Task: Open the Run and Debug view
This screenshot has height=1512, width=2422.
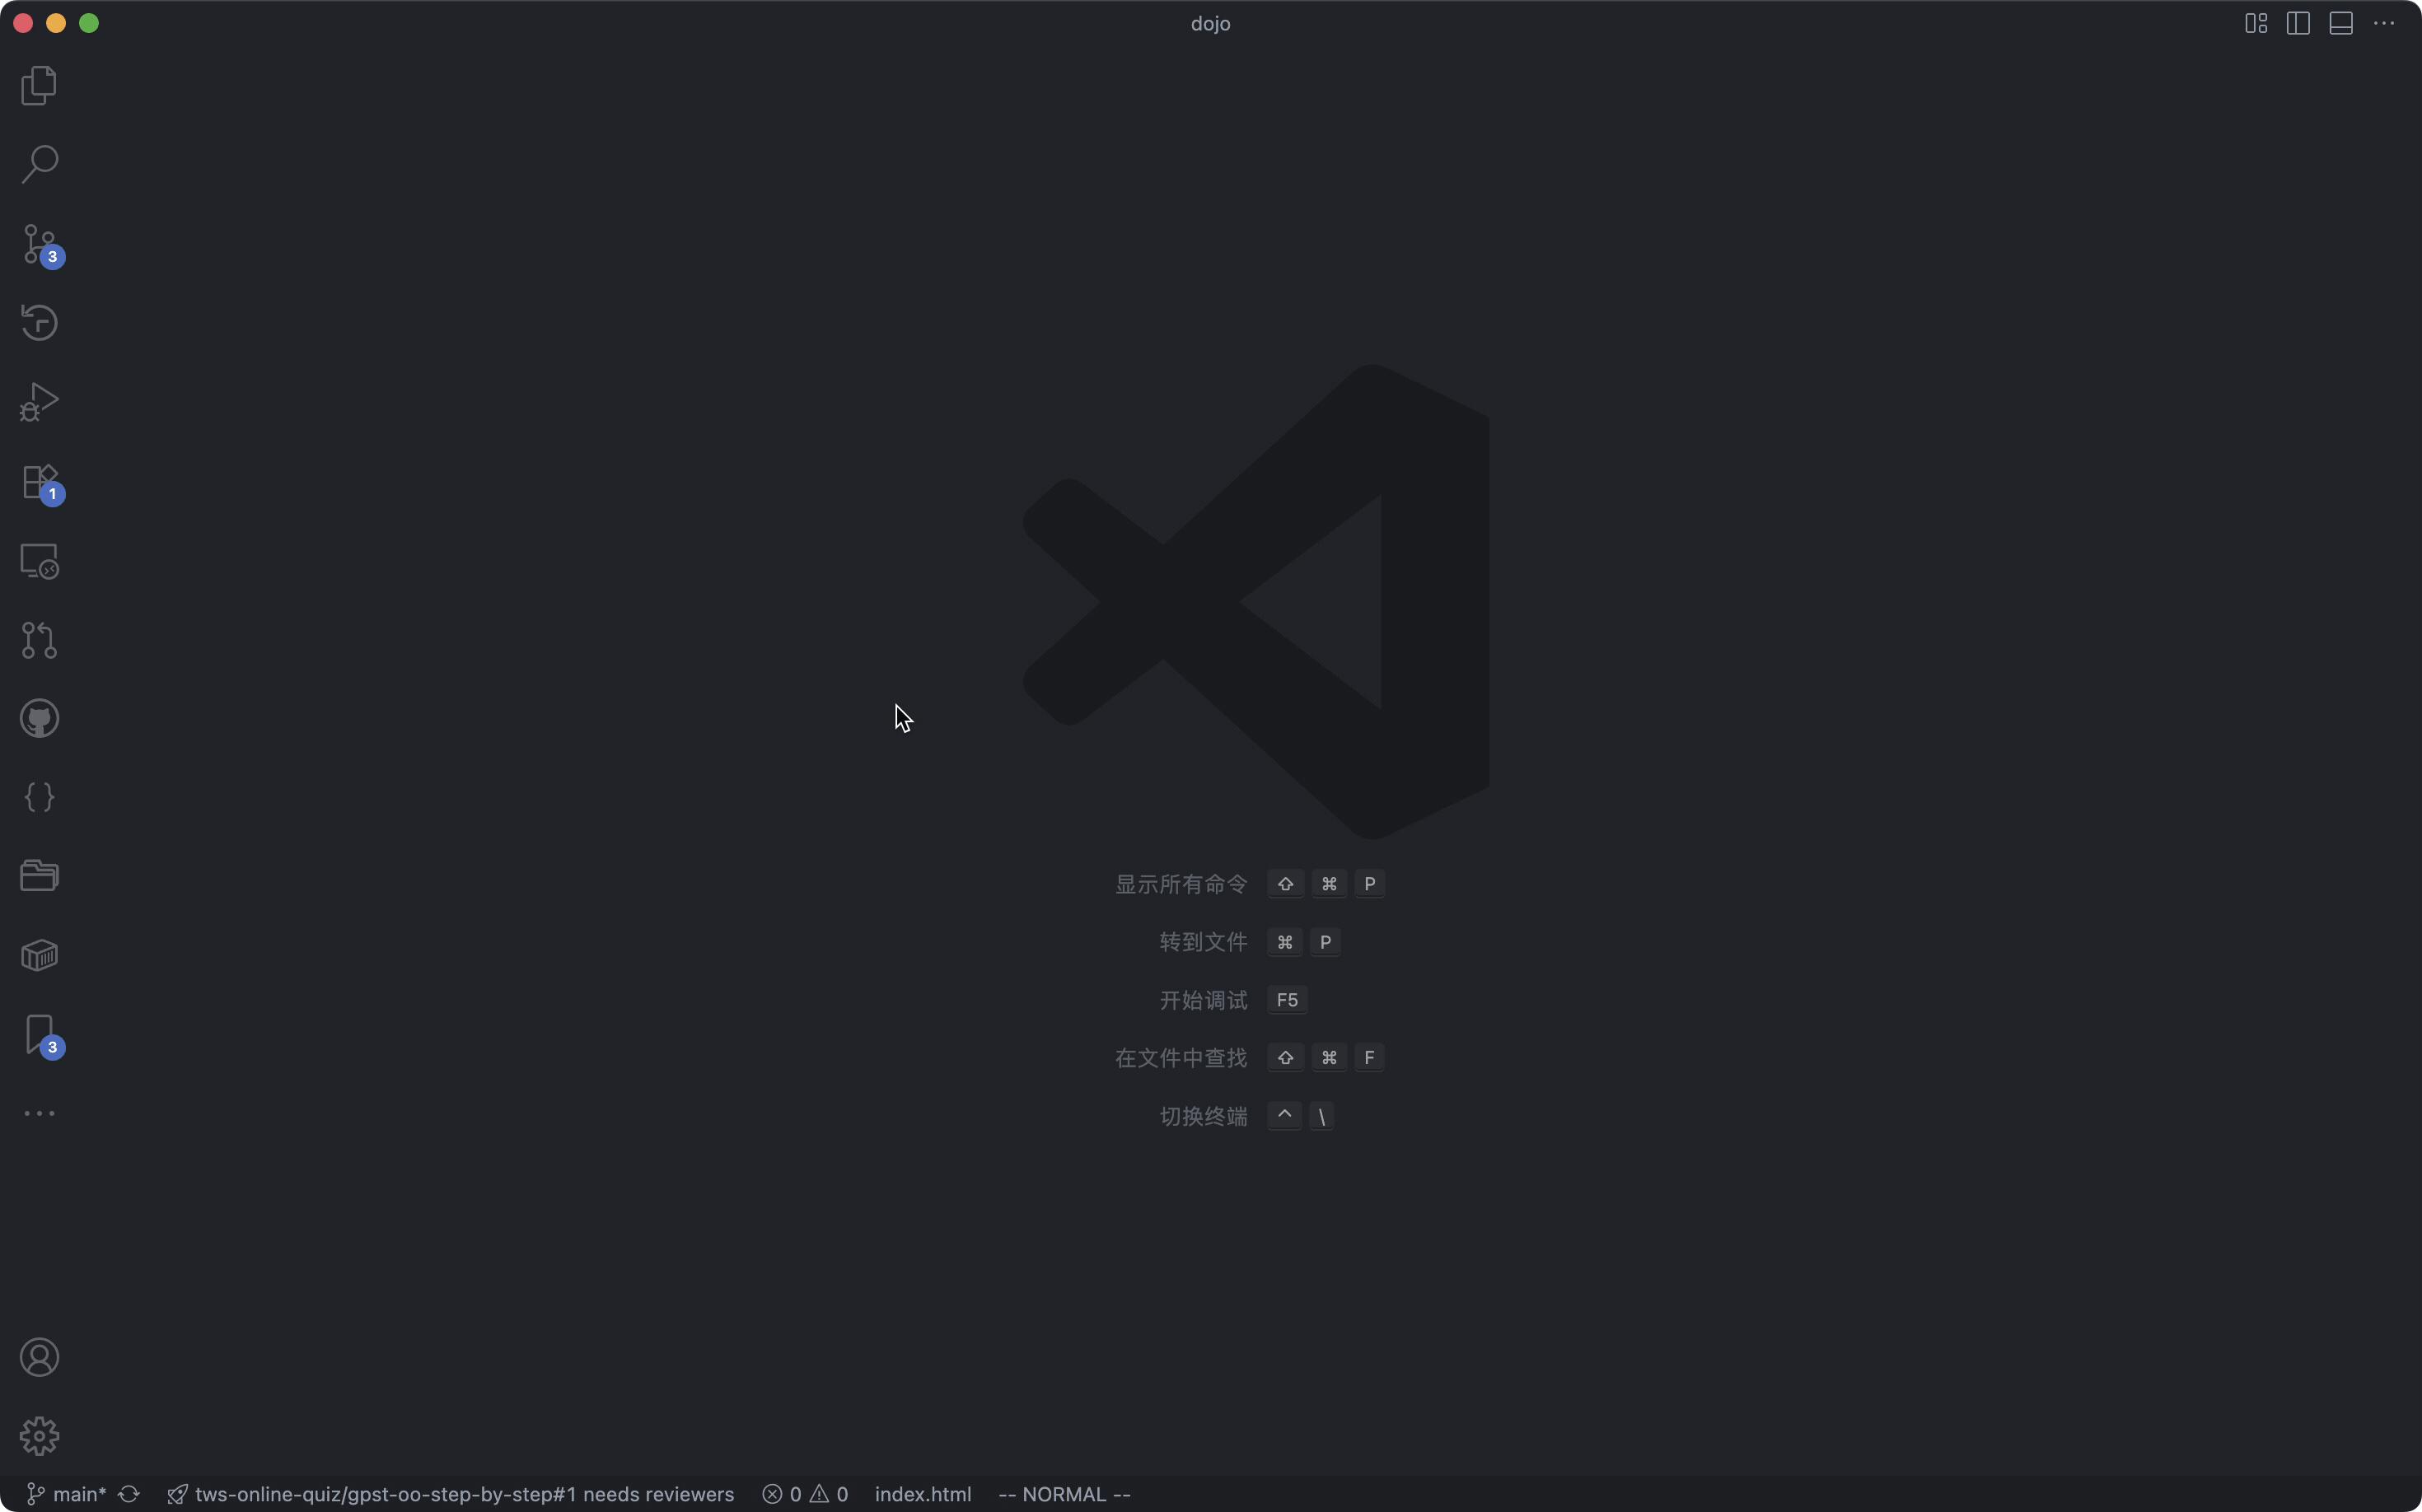Action: [38, 401]
